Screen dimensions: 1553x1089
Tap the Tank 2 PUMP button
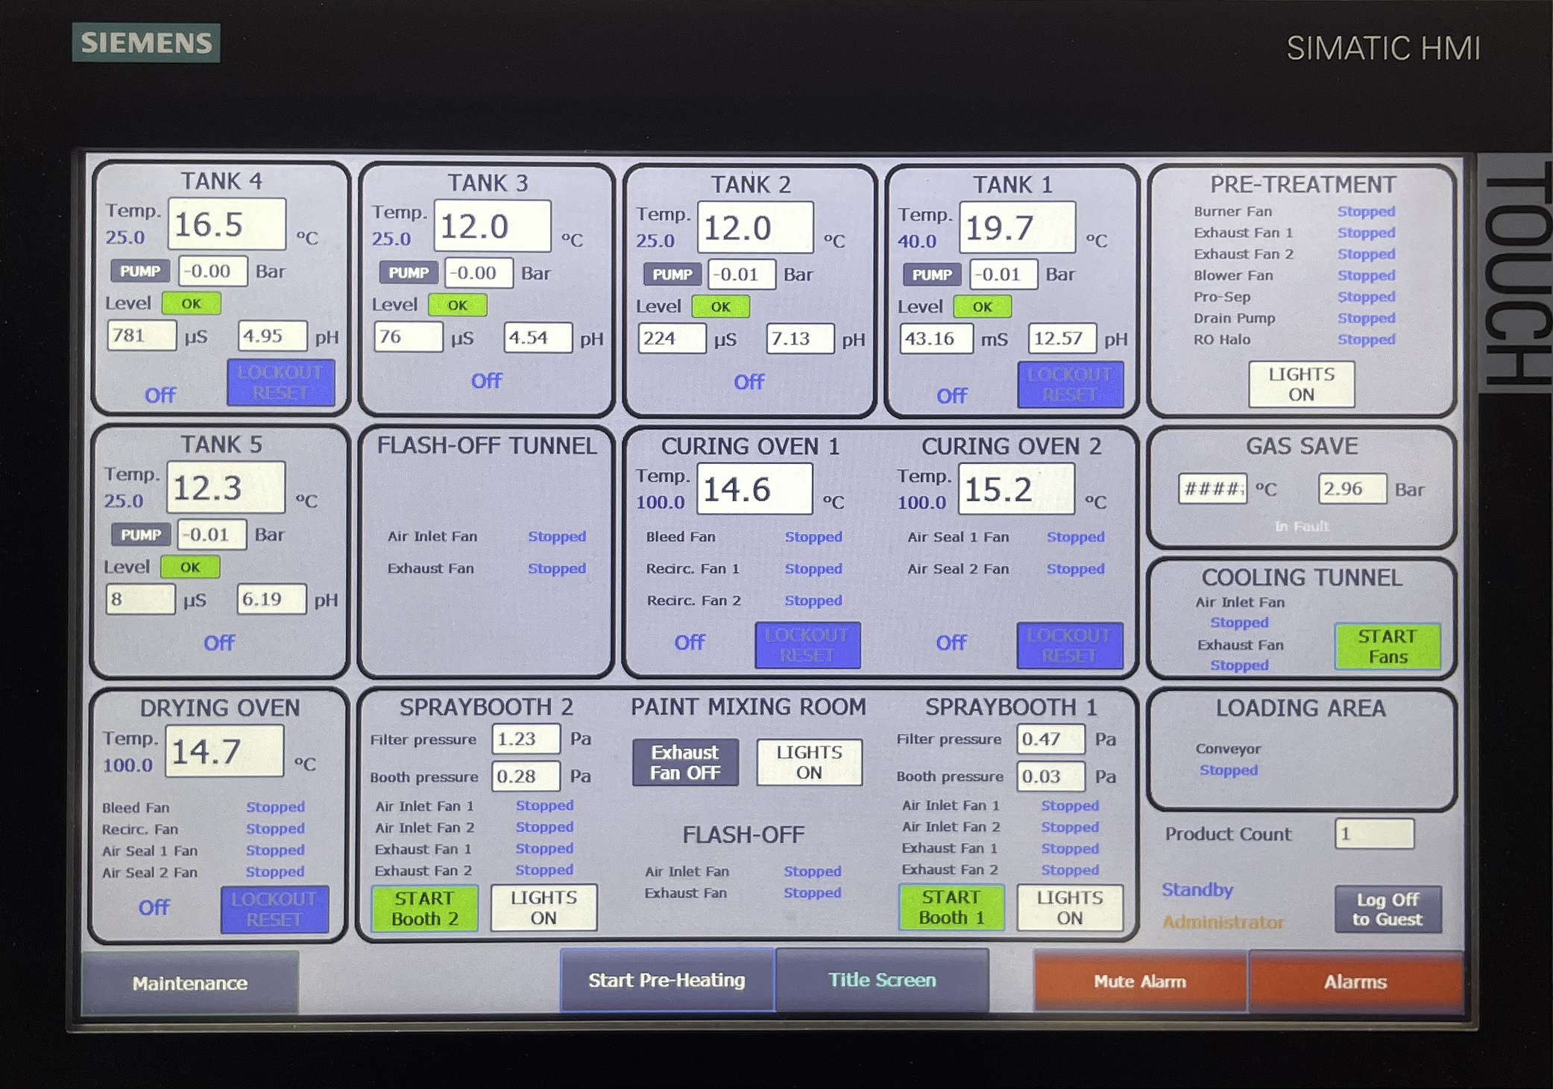(x=672, y=274)
